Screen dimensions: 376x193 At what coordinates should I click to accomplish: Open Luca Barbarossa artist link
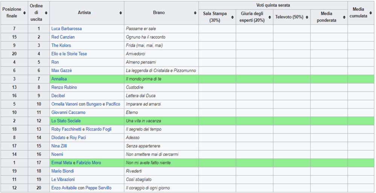[66, 29]
